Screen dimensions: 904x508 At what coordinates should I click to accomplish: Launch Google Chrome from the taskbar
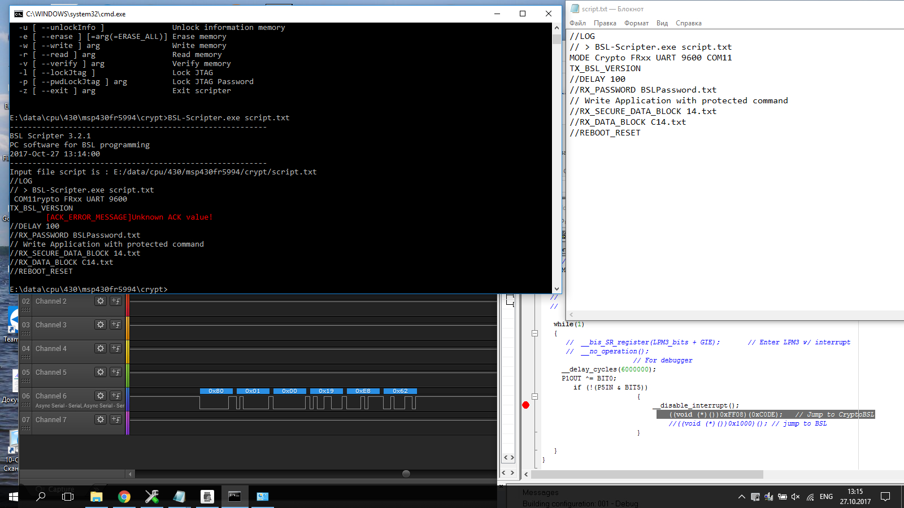tap(124, 497)
